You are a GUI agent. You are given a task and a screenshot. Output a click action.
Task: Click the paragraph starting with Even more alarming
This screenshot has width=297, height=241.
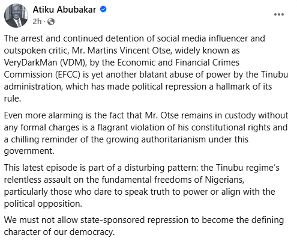coord(146,133)
